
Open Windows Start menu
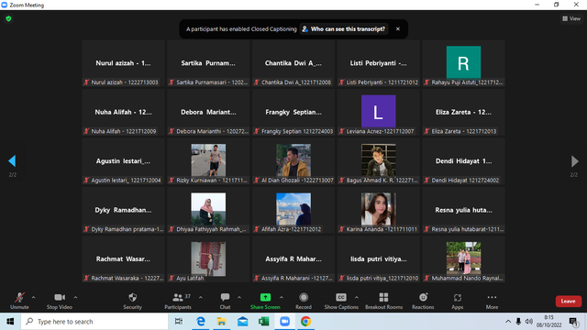coord(10,322)
